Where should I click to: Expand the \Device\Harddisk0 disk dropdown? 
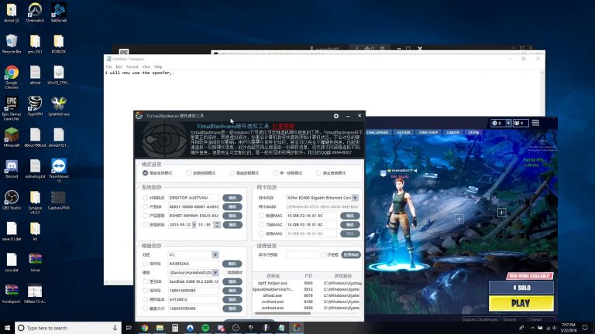click(x=215, y=273)
